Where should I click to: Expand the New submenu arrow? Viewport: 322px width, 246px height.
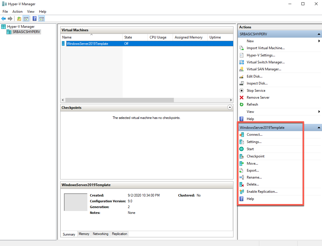[319, 41]
